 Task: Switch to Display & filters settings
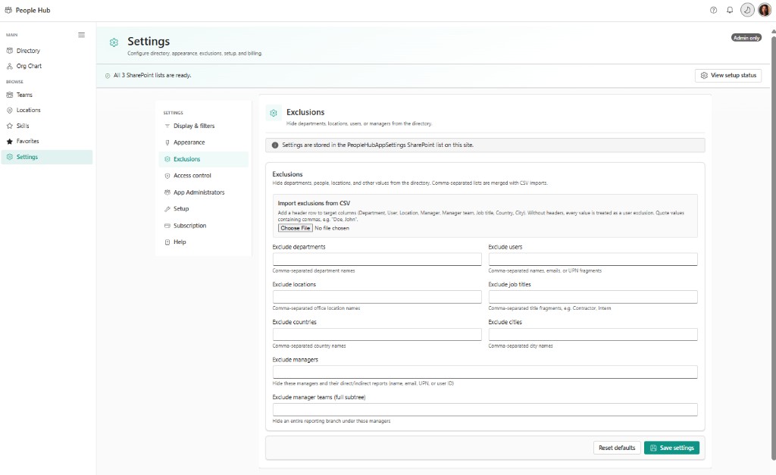[x=203, y=127]
